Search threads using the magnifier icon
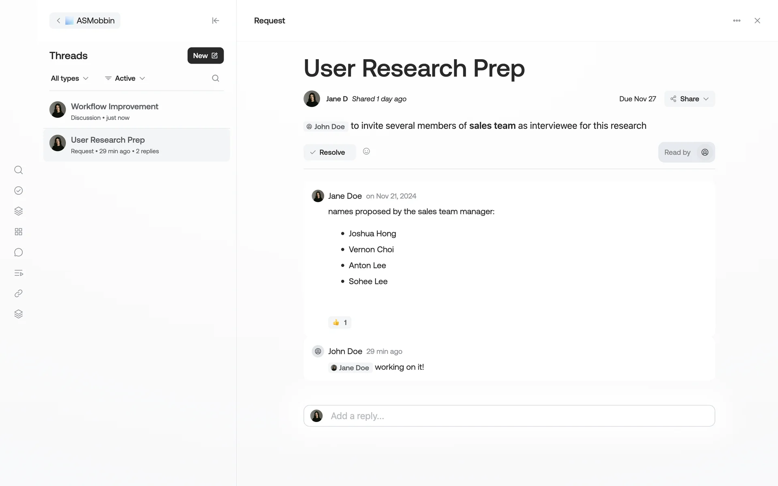 pos(216,78)
